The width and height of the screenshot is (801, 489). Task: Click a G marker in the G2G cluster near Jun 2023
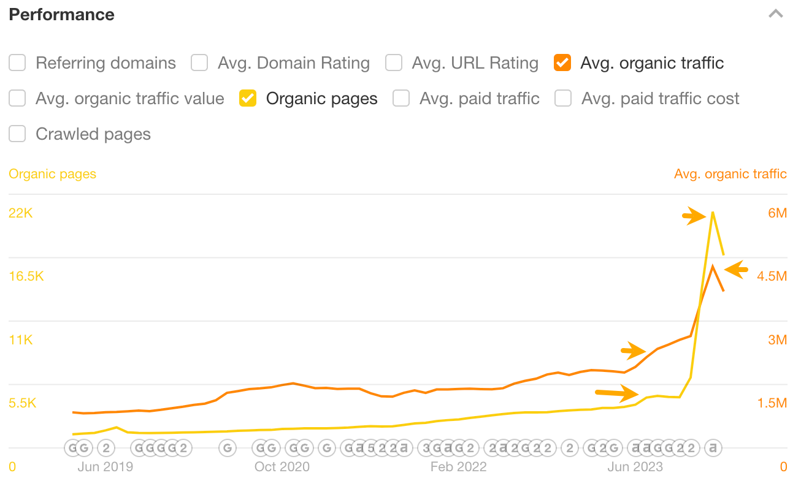coord(591,447)
